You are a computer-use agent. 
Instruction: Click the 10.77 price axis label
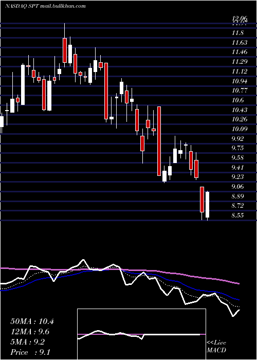coord(240,91)
